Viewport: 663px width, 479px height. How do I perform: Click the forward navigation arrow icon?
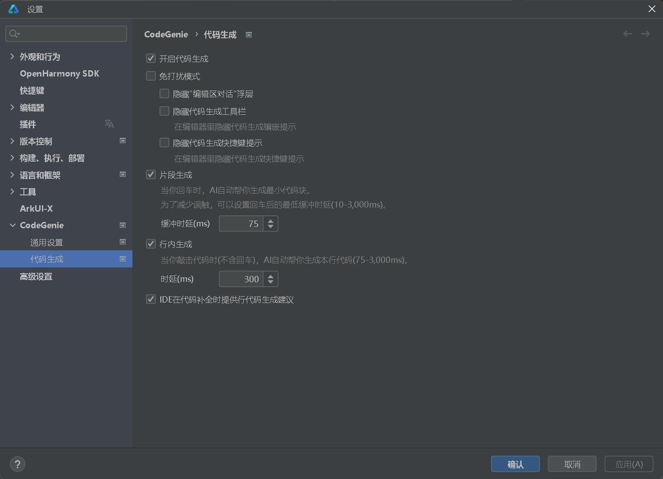pos(645,34)
